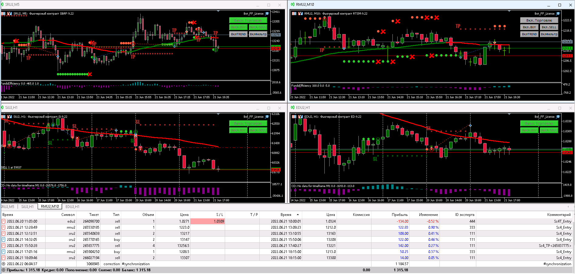Click the chart shift triangle in EDU2,H1 chart
Viewport: 575px width, 274px height.
[x=509, y=114]
